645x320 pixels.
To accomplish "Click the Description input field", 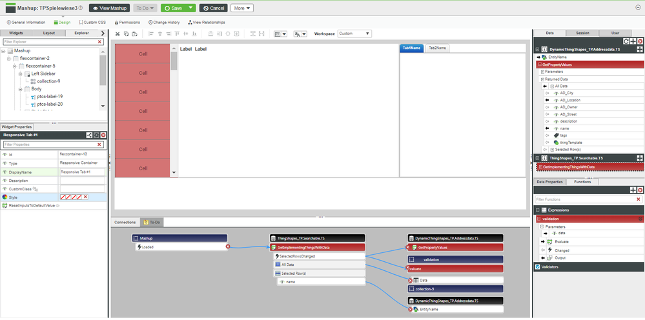I will 82,181.
